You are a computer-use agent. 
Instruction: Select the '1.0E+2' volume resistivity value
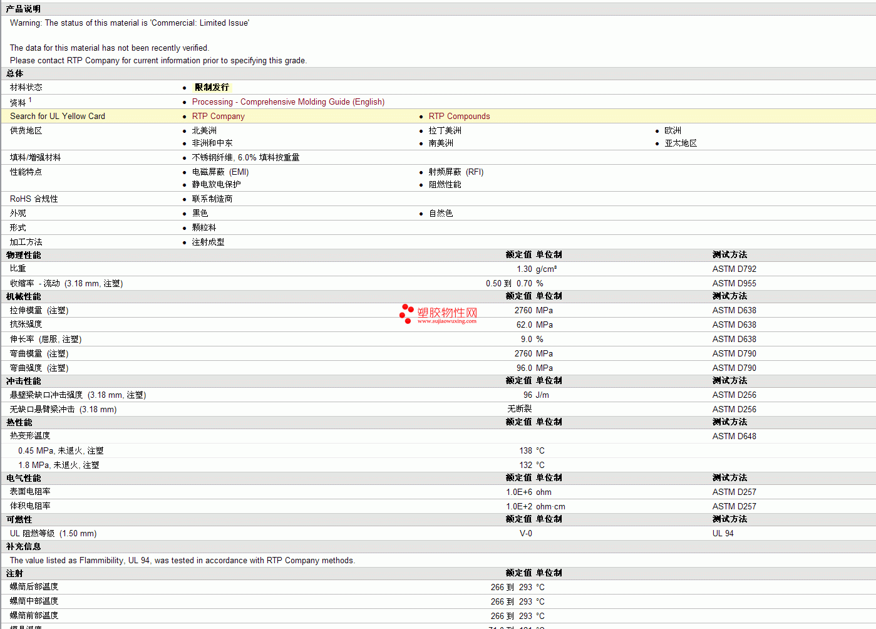tap(519, 507)
